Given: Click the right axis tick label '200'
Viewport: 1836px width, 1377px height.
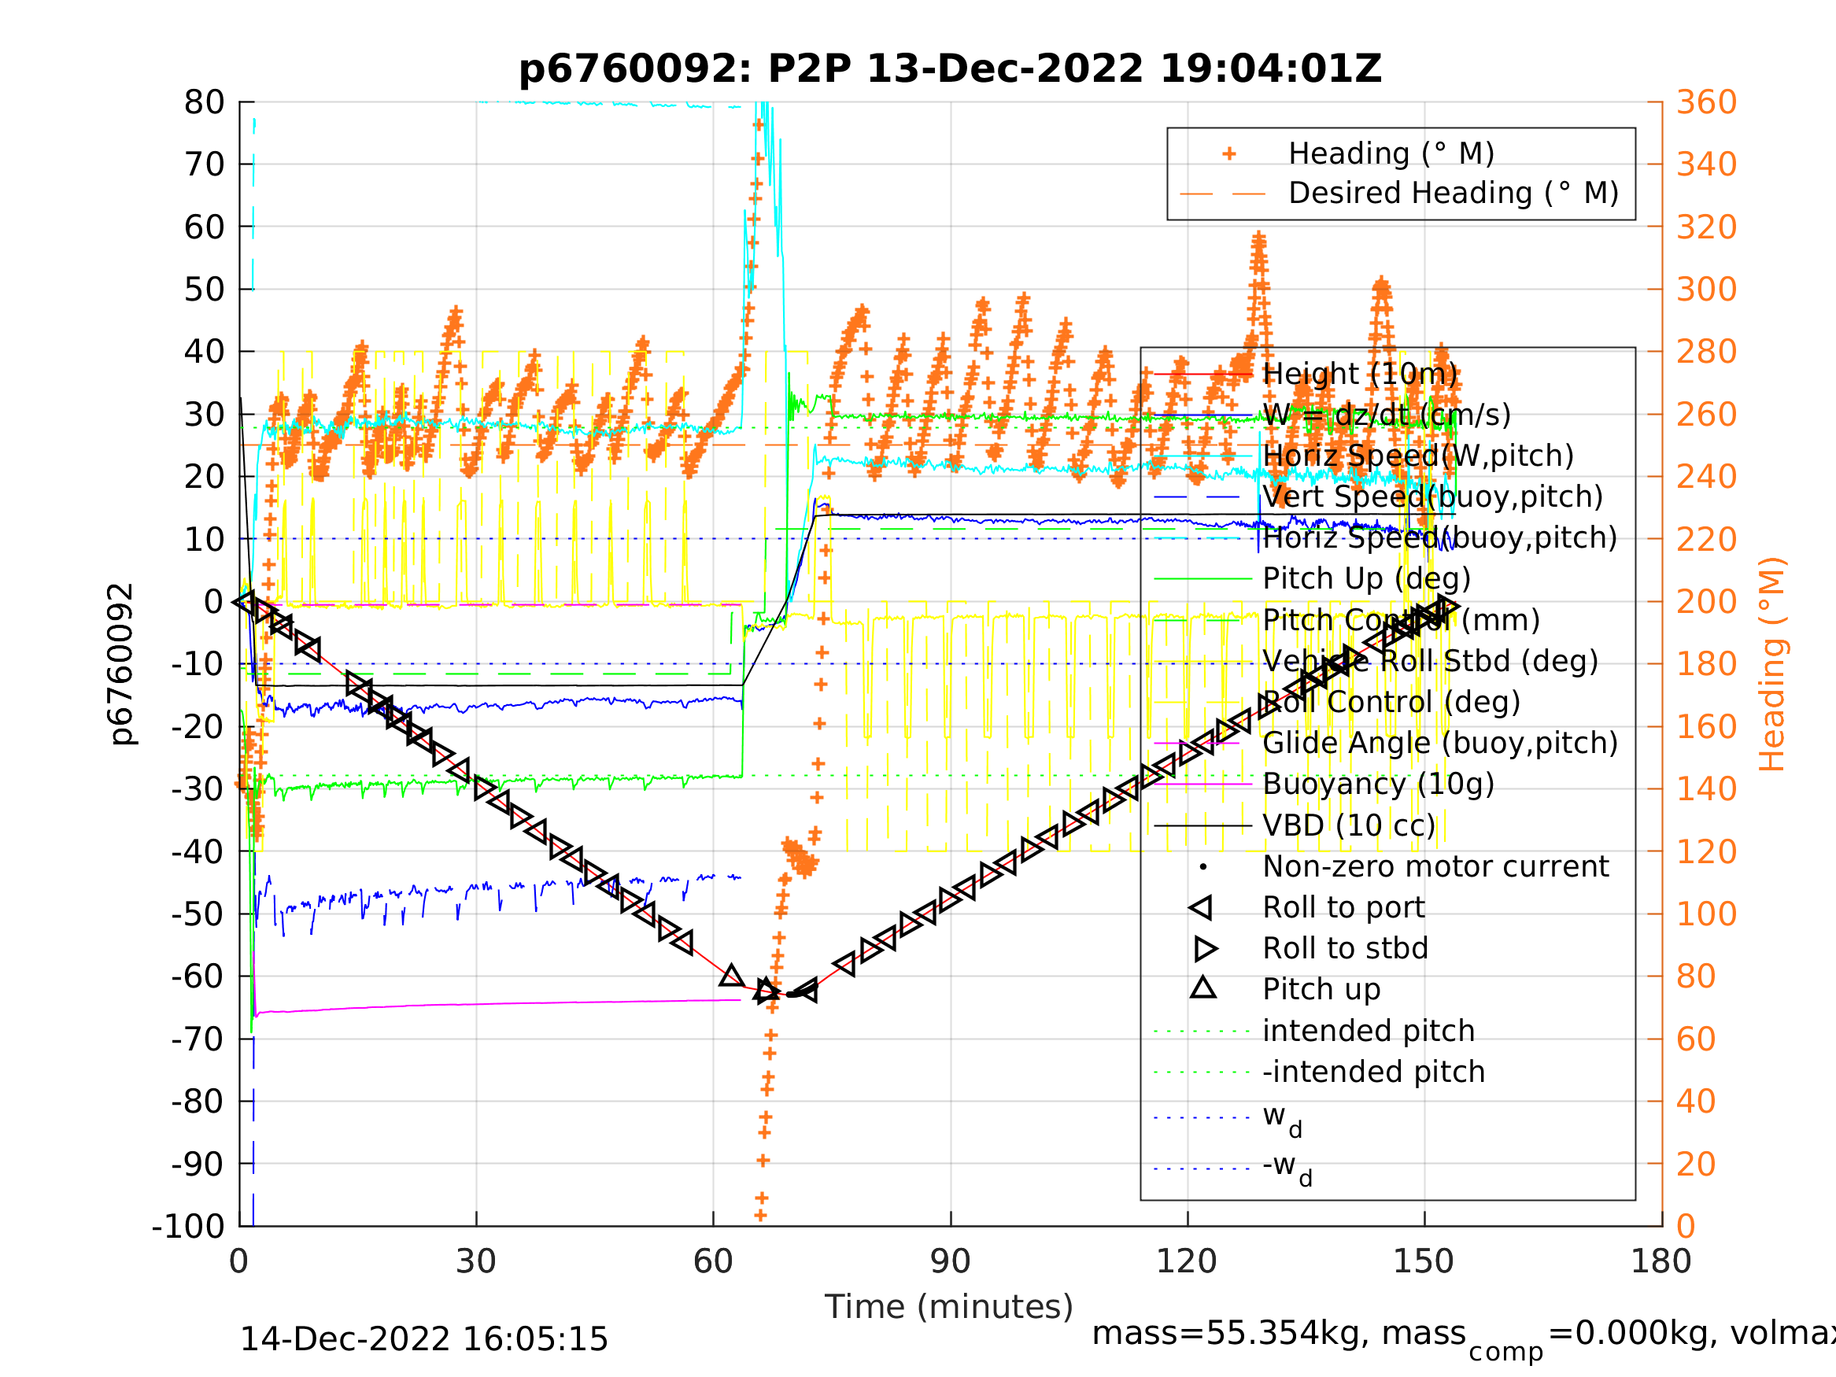Looking at the screenshot, I should pos(1708,602).
